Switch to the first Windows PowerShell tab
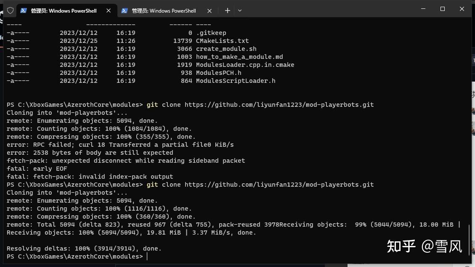 64,11
